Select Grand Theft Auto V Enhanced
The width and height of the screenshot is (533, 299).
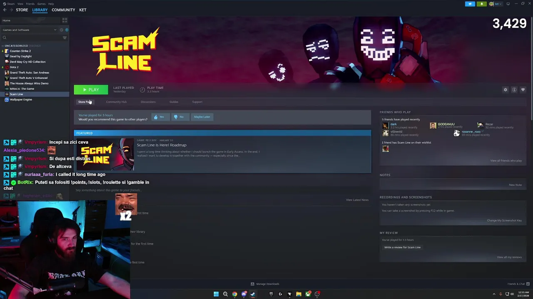pyautogui.click(x=28, y=78)
